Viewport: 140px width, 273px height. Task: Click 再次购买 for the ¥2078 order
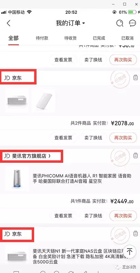click(123, 138)
